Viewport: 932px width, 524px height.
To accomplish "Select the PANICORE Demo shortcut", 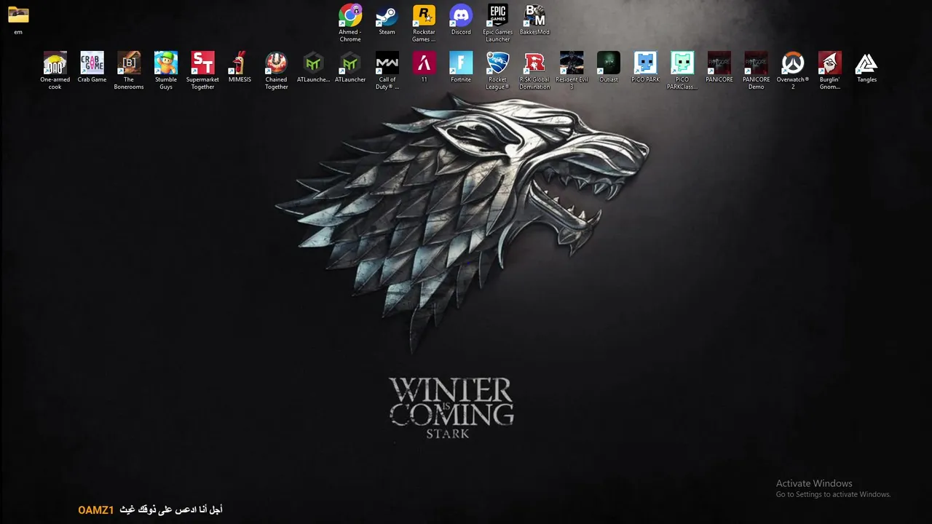I will (x=756, y=63).
